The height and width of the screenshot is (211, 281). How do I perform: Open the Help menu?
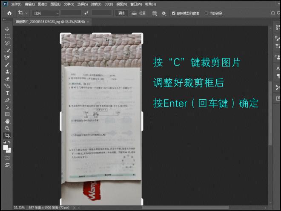point(150,4)
